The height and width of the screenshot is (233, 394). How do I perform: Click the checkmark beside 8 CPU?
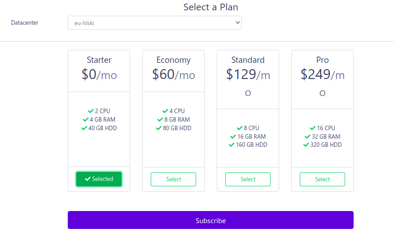[x=240, y=128]
